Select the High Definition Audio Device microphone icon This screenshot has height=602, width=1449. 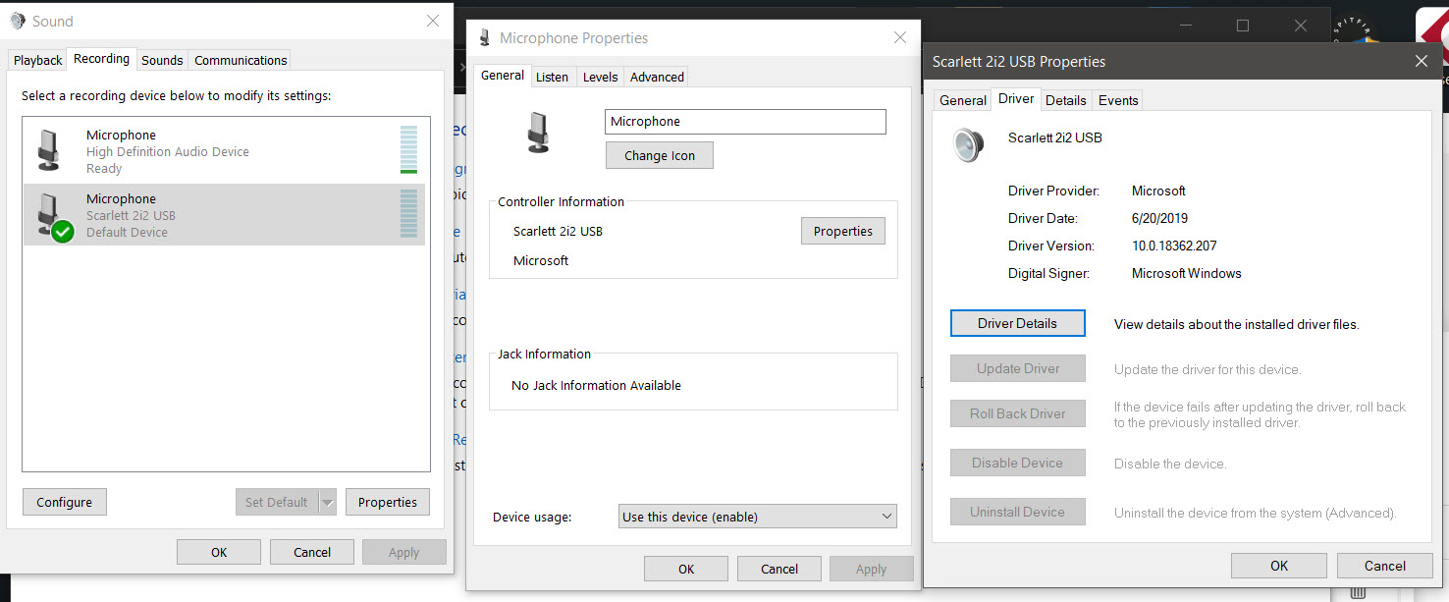tap(49, 150)
